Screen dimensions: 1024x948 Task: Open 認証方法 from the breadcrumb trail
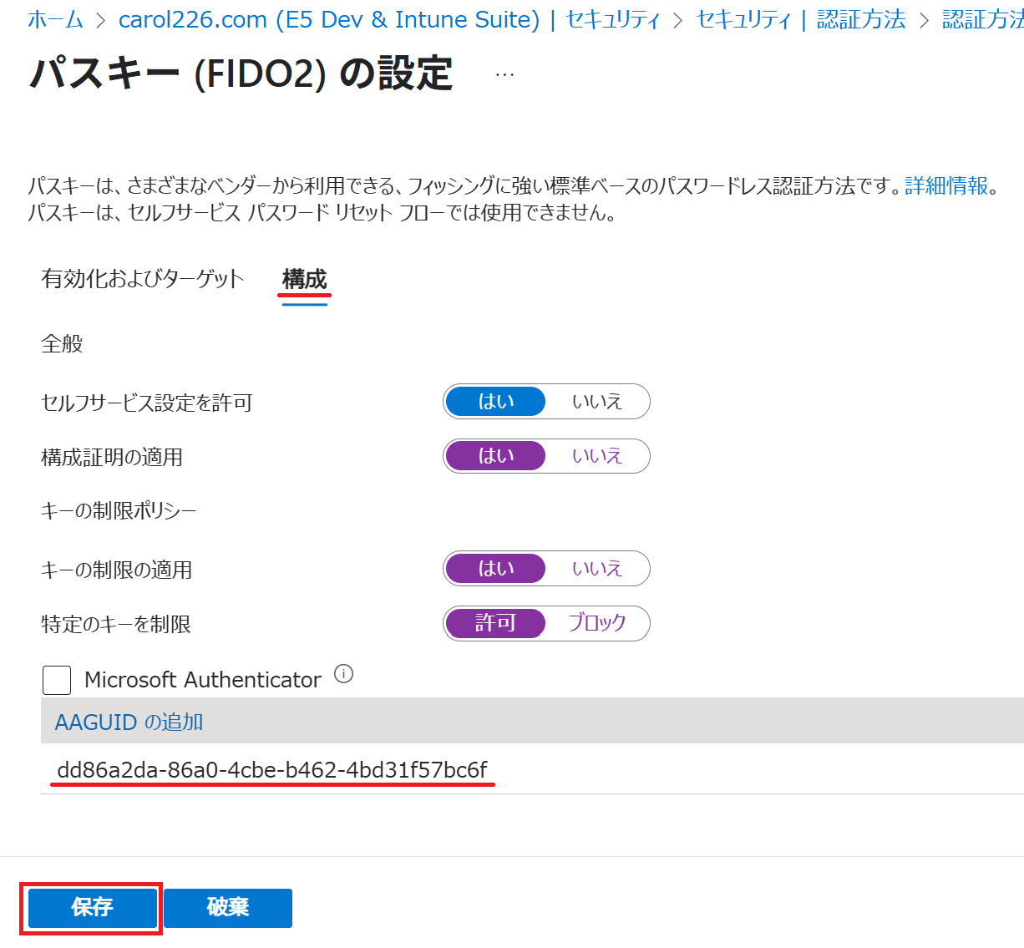pos(859,19)
